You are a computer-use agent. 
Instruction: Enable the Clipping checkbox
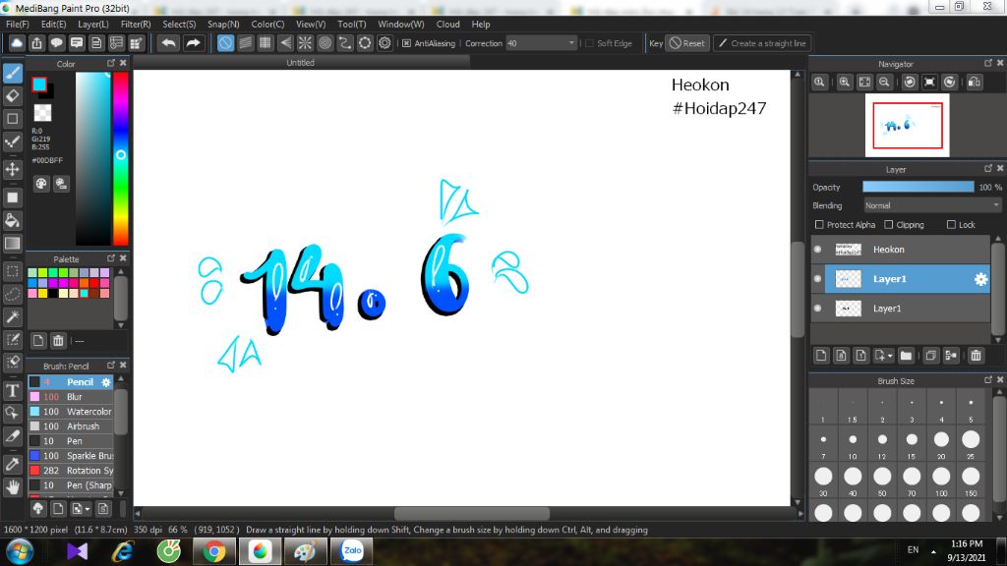[x=888, y=225]
